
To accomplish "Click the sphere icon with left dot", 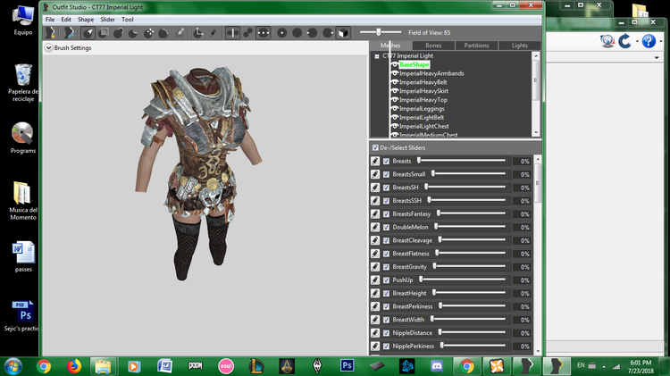I will [x=313, y=33].
